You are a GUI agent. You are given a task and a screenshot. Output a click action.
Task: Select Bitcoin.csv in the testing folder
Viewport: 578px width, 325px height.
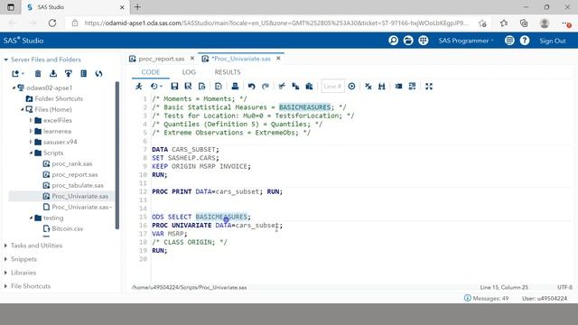(x=68, y=228)
